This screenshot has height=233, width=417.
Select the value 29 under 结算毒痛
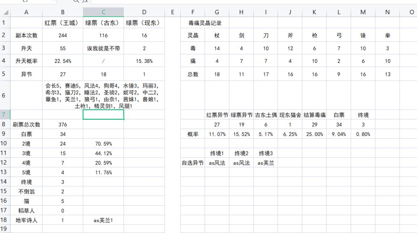tap(314, 125)
